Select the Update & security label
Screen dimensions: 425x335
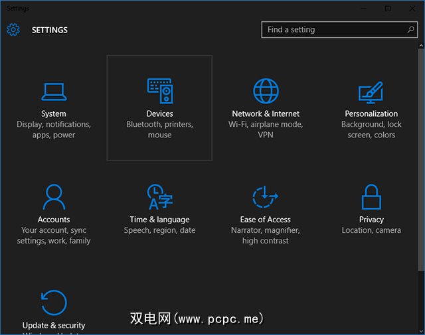[53, 326]
